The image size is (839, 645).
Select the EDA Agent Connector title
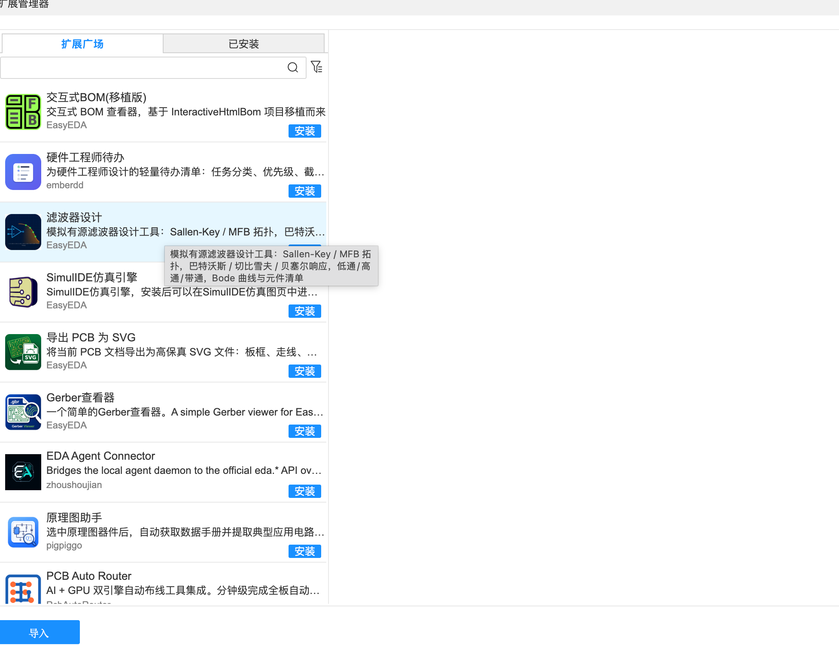pyautogui.click(x=100, y=456)
